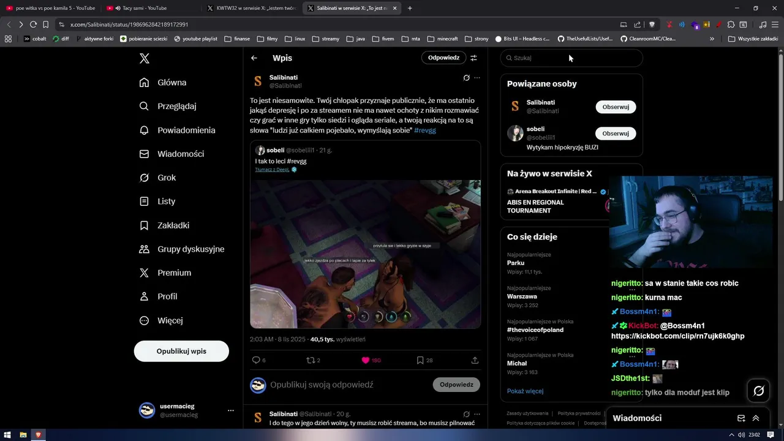This screenshot has width=784, height=441.
Task: Bookmark this page in the toolbar
Action: pos(45,24)
